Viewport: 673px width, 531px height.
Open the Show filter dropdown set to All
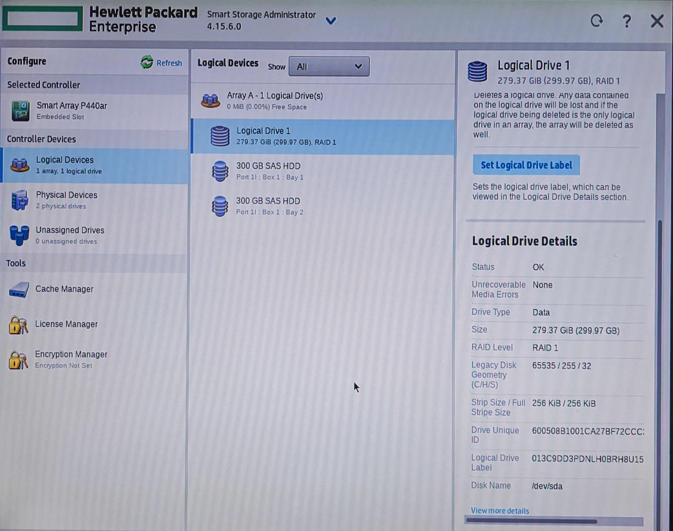[329, 67]
